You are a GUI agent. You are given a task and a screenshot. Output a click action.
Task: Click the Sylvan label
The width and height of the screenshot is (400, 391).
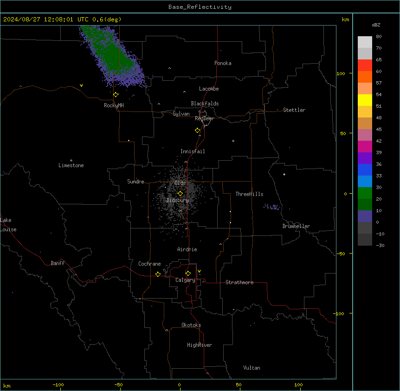point(181,114)
